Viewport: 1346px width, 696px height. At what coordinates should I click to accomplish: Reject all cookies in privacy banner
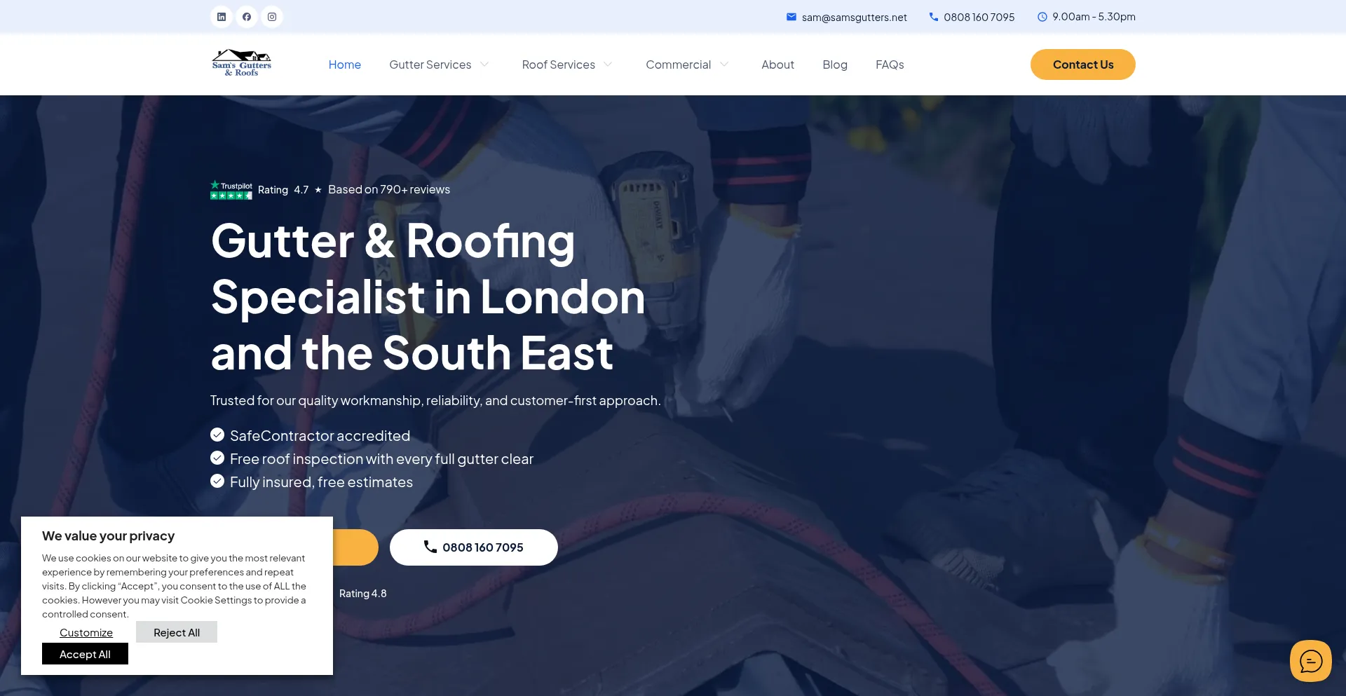pyautogui.click(x=177, y=632)
